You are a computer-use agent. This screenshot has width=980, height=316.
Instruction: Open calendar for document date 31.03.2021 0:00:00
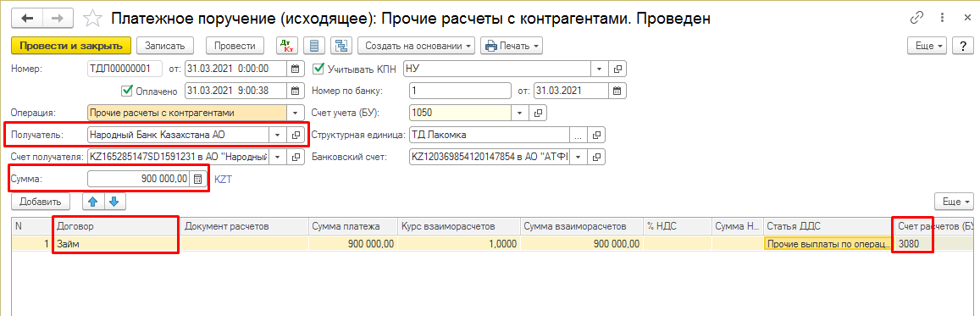pyautogui.click(x=296, y=69)
